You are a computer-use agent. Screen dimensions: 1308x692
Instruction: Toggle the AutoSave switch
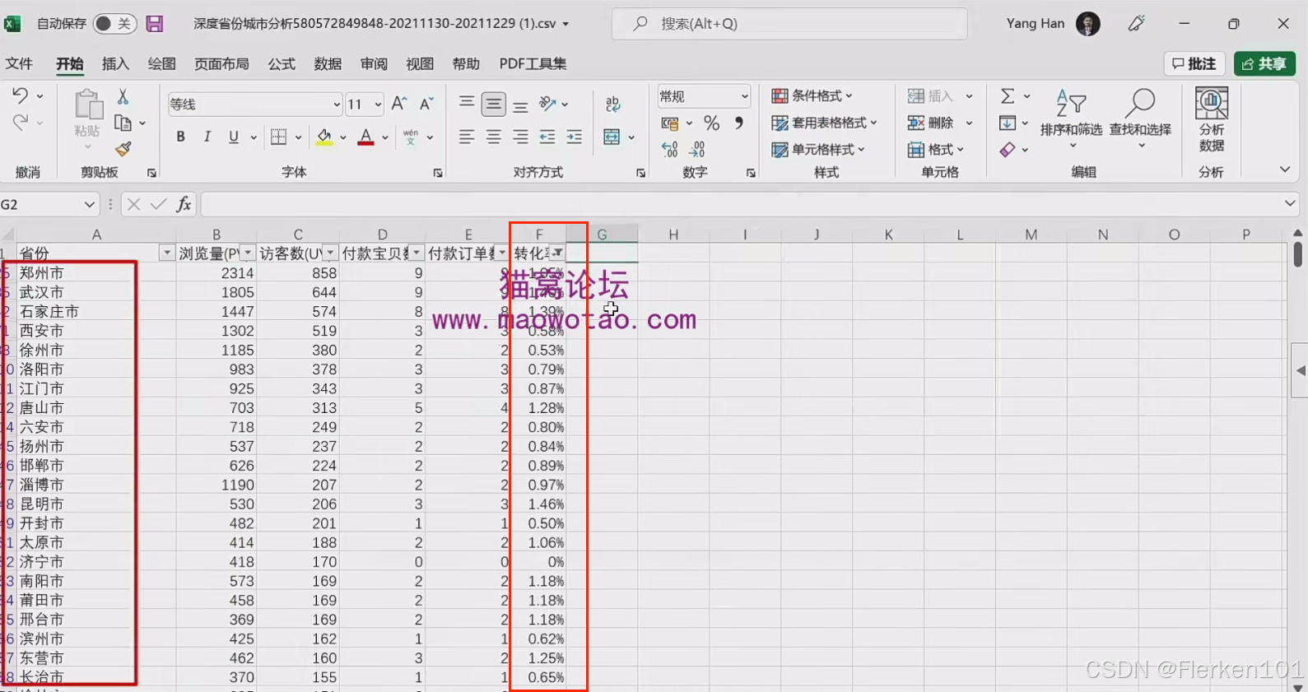[114, 24]
